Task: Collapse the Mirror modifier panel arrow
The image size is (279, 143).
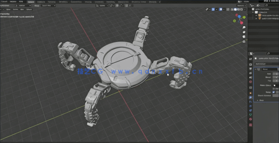Action: click(256, 69)
